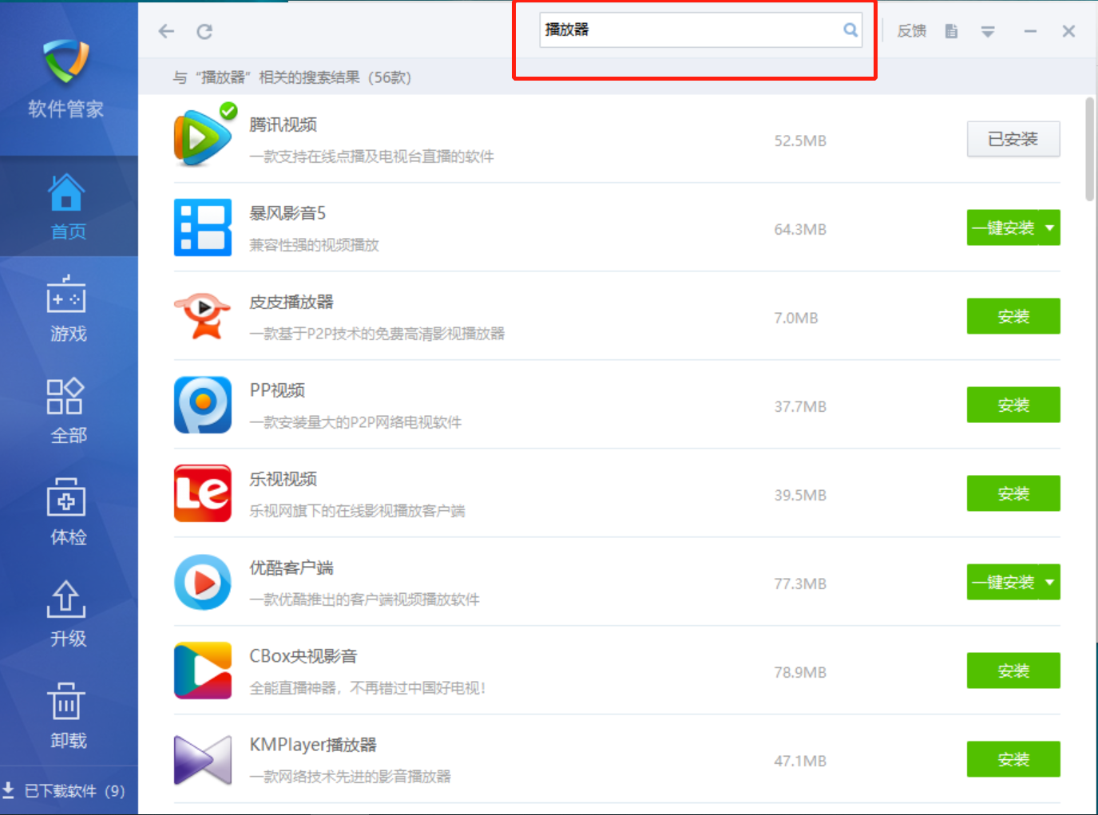Click the back arrow icon
The image size is (1098, 815).
pyautogui.click(x=166, y=31)
